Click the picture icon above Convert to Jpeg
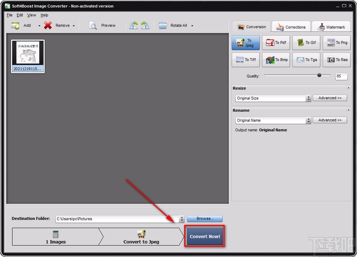The height and width of the screenshot is (257, 357). (141, 234)
